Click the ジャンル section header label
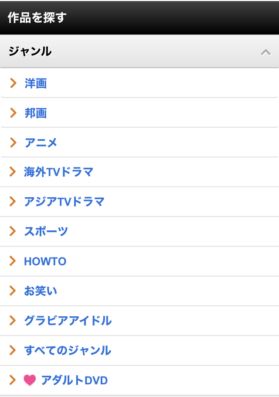The height and width of the screenshot is (397, 279). (30, 51)
